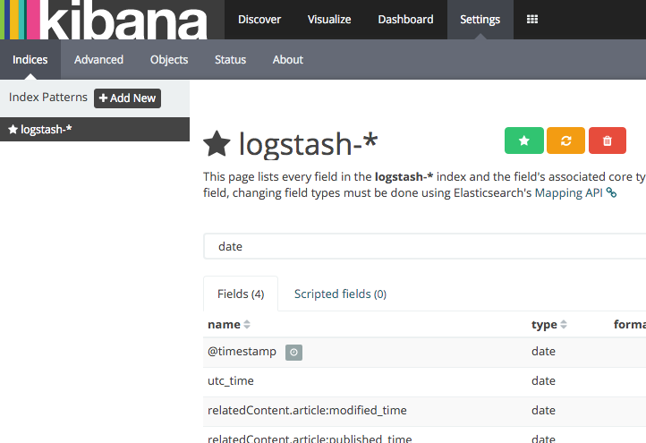This screenshot has width=646, height=443.
Task: Open the Visualize page
Action: tap(329, 20)
